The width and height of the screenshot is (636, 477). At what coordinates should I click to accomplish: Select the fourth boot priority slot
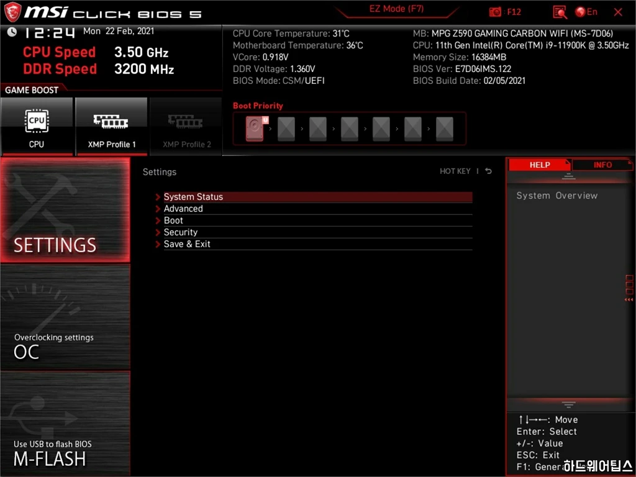pyautogui.click(x=350, y=129)
